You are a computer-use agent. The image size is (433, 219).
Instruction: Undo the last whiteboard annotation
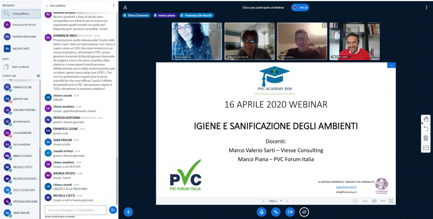click(426, 129)
